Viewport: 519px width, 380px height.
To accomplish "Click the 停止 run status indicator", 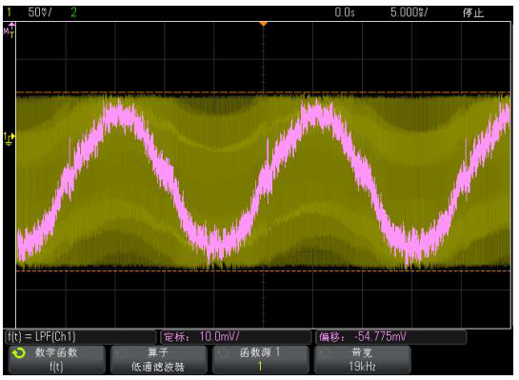I will (473, 13).
